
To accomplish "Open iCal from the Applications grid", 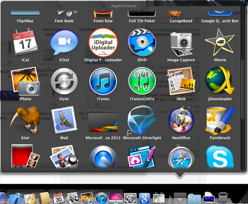I will pyautogui.click(x=25, y=42).
